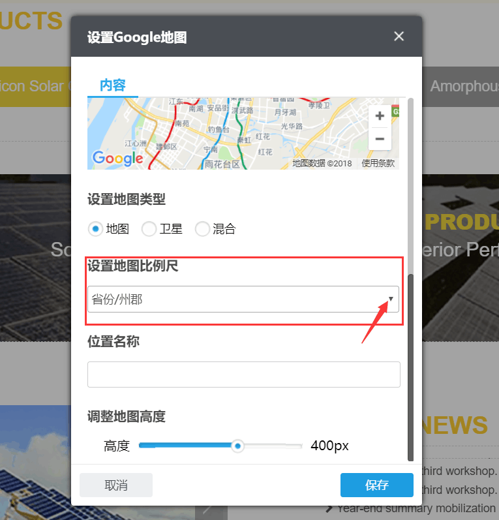The width and height of the screenshot is (499, 520).
Task: Open the 使用条款 terms link on map
Action: click(x=378, y=163)
